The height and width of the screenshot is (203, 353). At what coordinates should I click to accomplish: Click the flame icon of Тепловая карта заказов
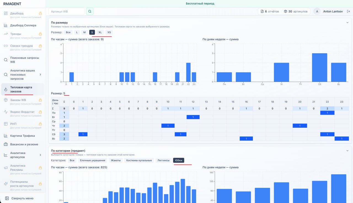[x=6, y=89]
